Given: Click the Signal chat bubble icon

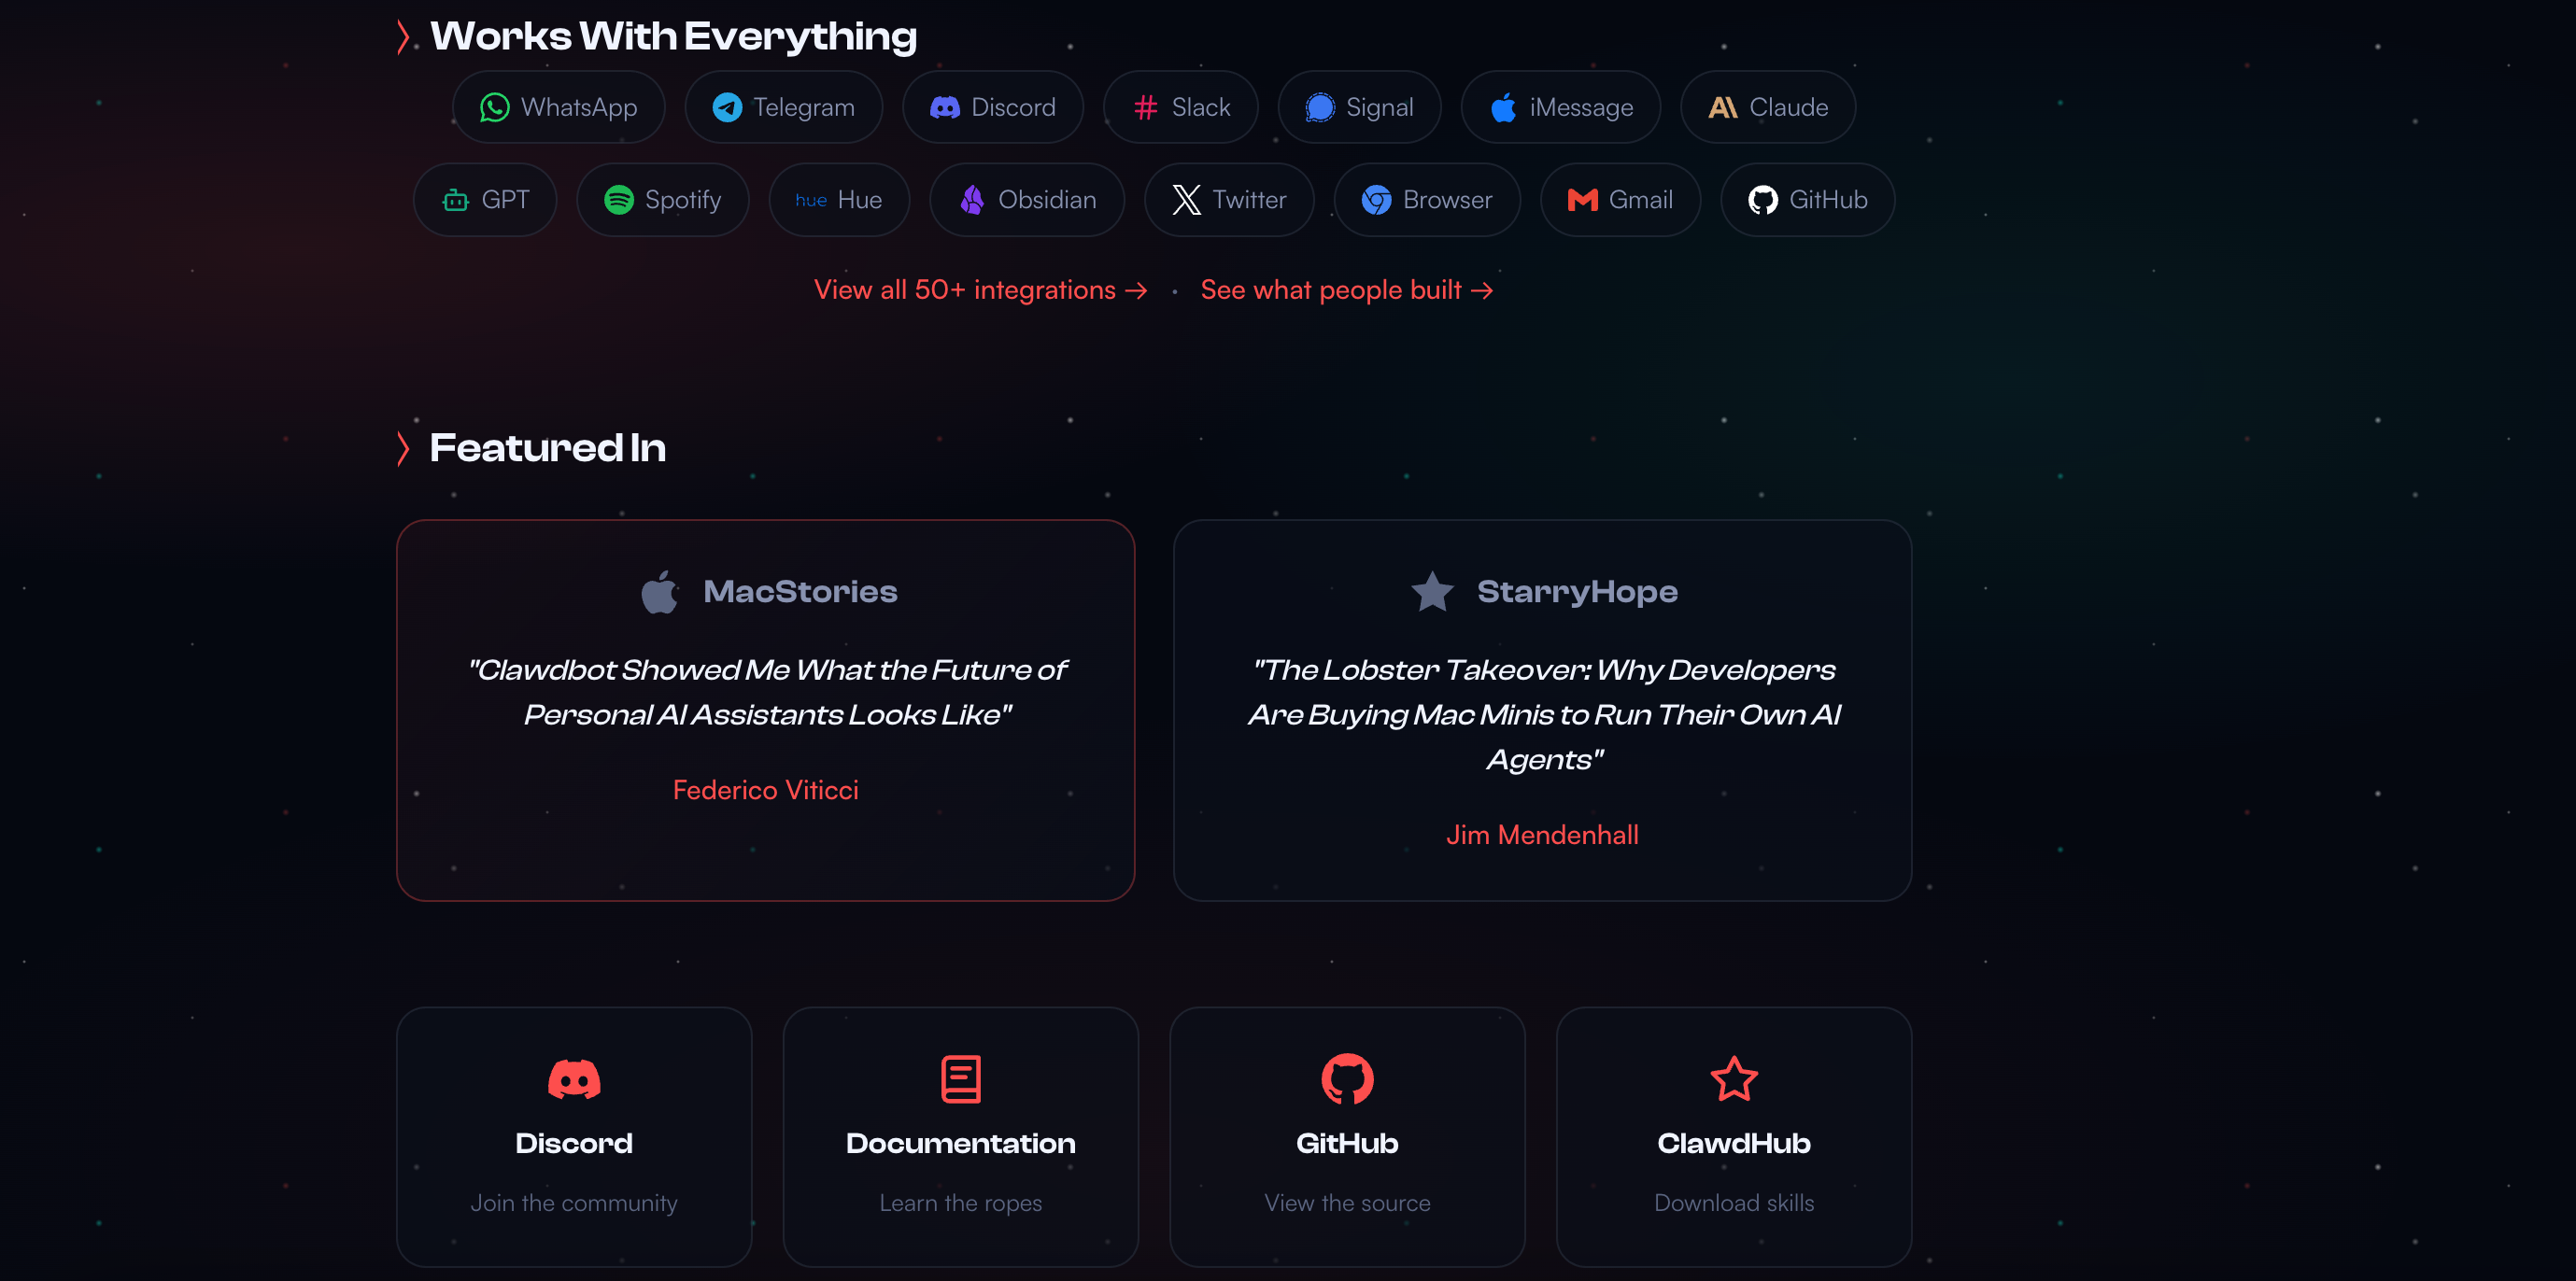Looking at the screenshot, I should [x=1320, y=107].
